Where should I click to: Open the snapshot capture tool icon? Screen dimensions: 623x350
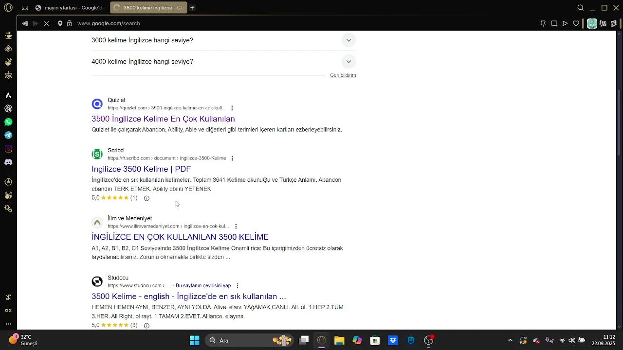click(x=554, y=23)
